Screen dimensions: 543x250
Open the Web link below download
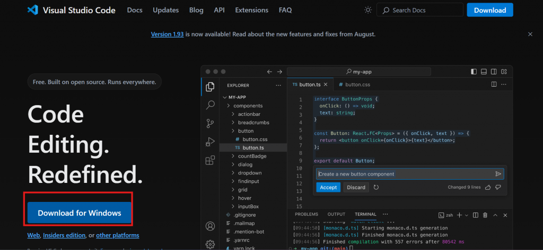[33, 235]
